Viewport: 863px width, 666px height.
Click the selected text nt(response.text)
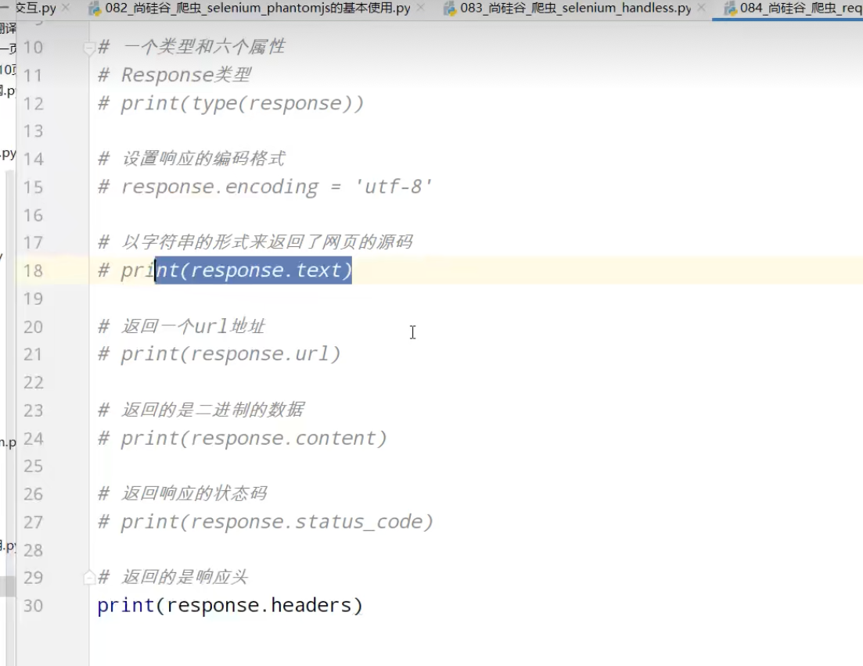tap(254, 270)
